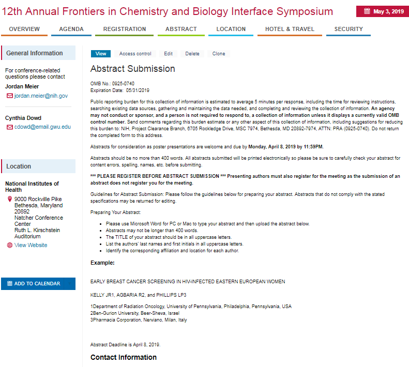
Task: Open the Security tab
Action: pos(349,29)
